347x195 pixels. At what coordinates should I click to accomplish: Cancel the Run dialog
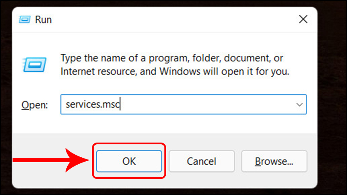pos(201,161)
